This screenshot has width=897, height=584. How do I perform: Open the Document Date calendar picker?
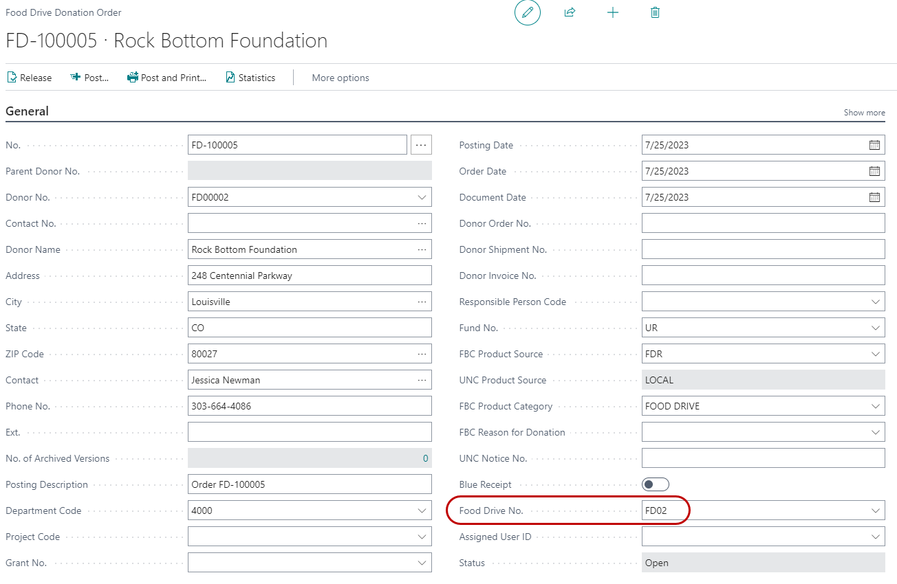(x=874, y=197)
